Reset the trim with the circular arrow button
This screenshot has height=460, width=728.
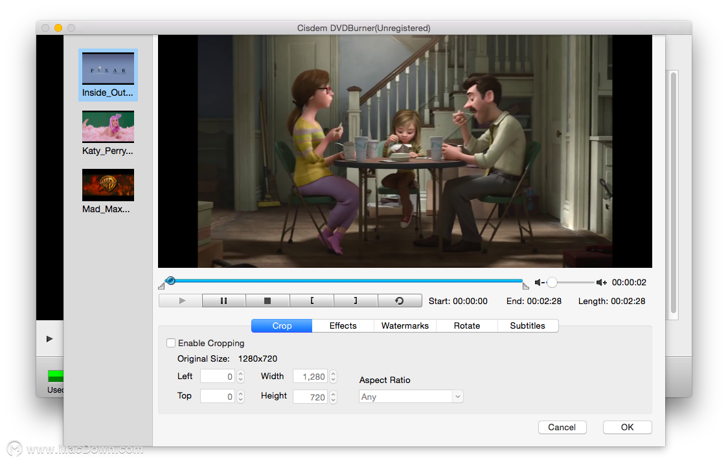pyautogui.click(x=400, y=301)
